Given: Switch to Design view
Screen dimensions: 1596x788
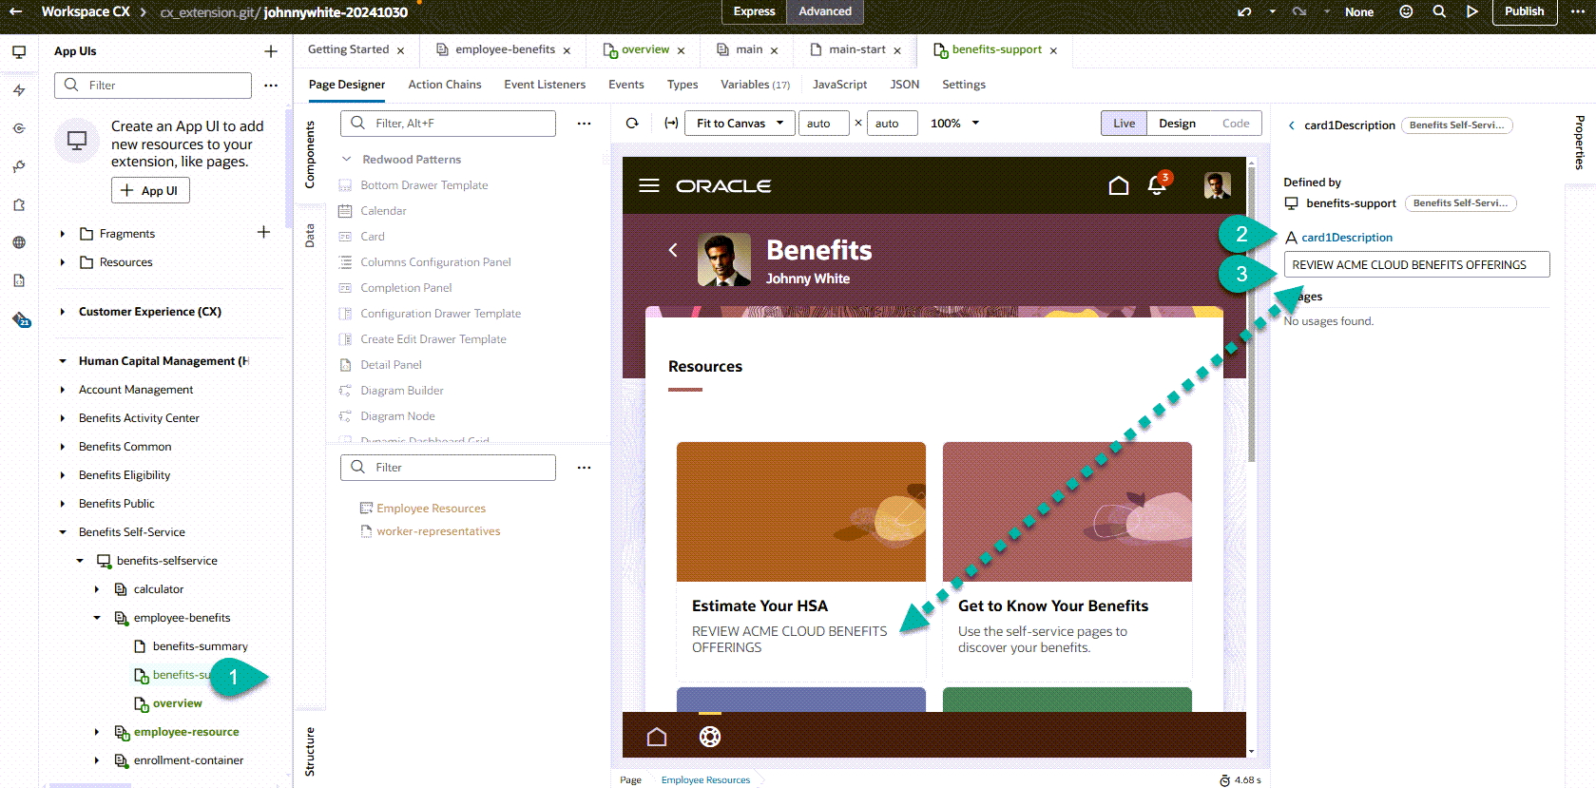Looking at the screenshot, I should pyautogui.click(x=1177, y=124).
